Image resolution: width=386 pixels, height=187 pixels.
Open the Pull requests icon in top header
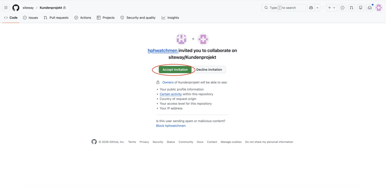point(352,8)
